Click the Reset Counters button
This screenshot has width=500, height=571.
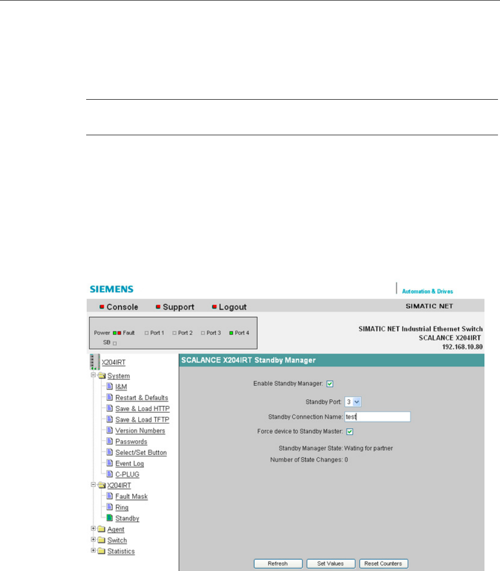click(383, 563)
